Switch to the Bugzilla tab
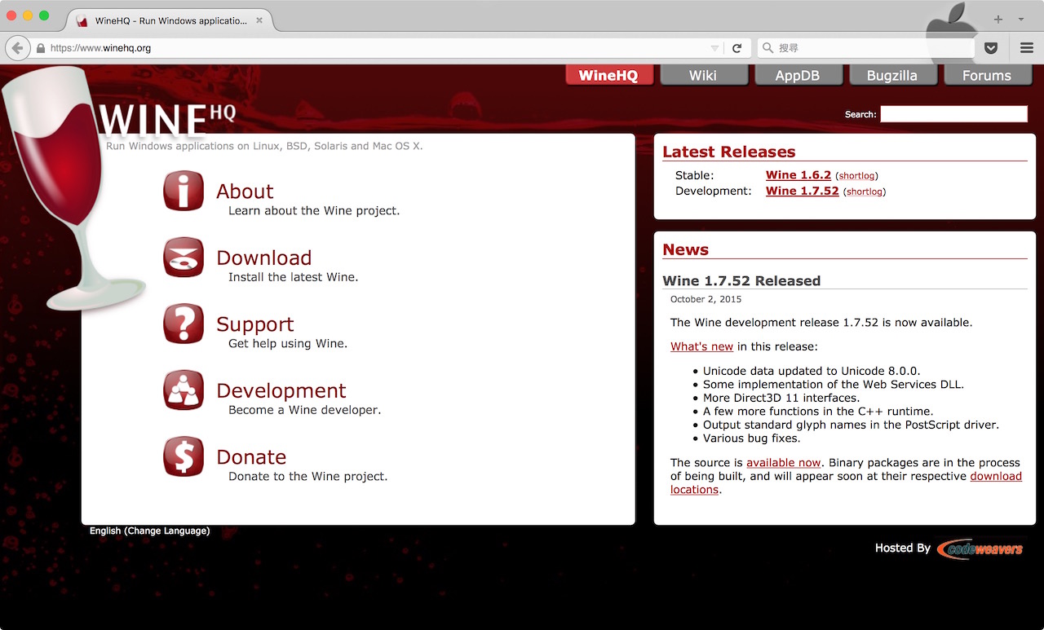The width and height of the screenshot is (1044, 630). point(892,75)
